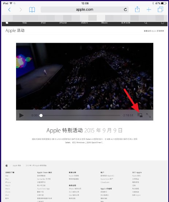Open the shopping bag icon in navigation
This screenshot has height=202, width=169.
162,23
